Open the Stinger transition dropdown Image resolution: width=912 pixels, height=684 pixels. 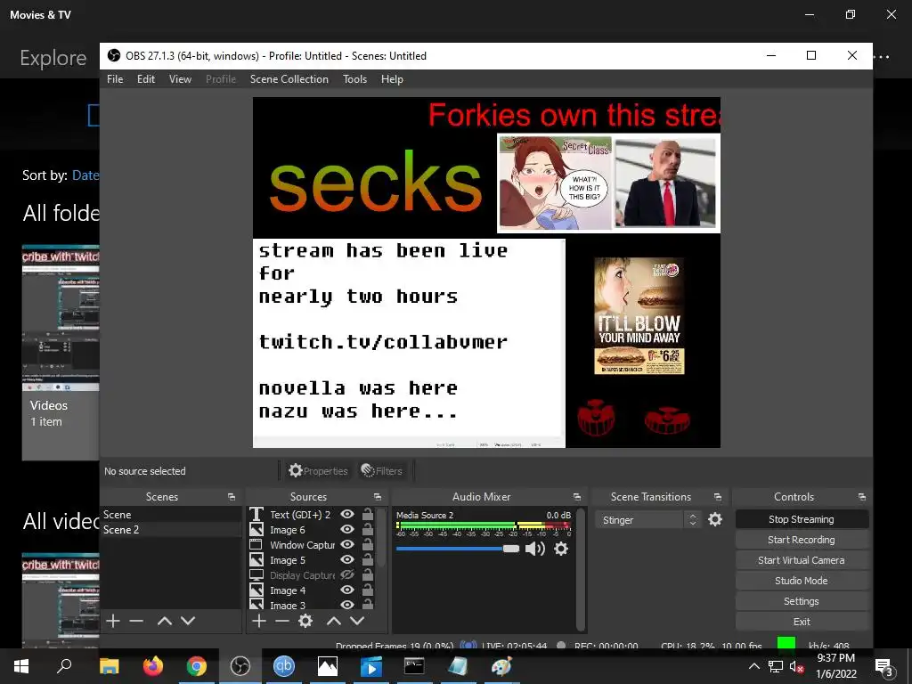coord(647,519)
